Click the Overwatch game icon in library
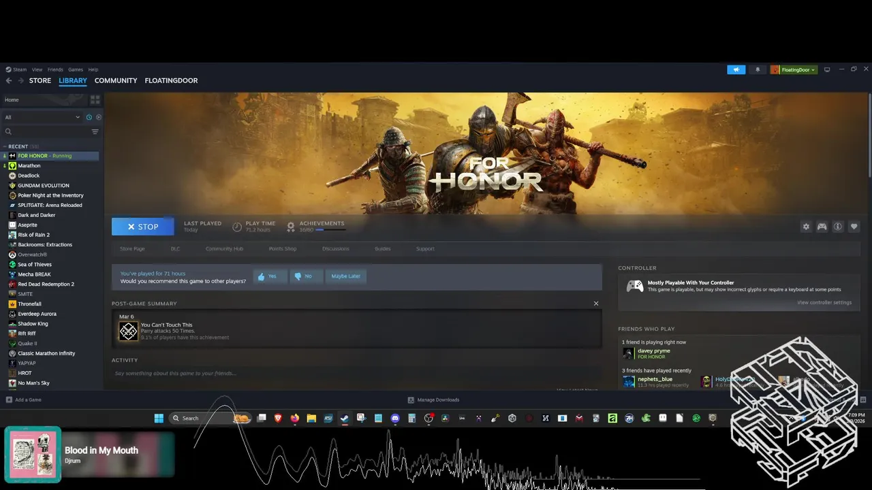Screen dimensions: 872x490 coord(12,255)
